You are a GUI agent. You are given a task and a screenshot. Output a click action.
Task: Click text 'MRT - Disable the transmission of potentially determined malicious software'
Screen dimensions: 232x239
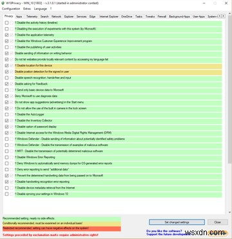(x=59, y=151)
